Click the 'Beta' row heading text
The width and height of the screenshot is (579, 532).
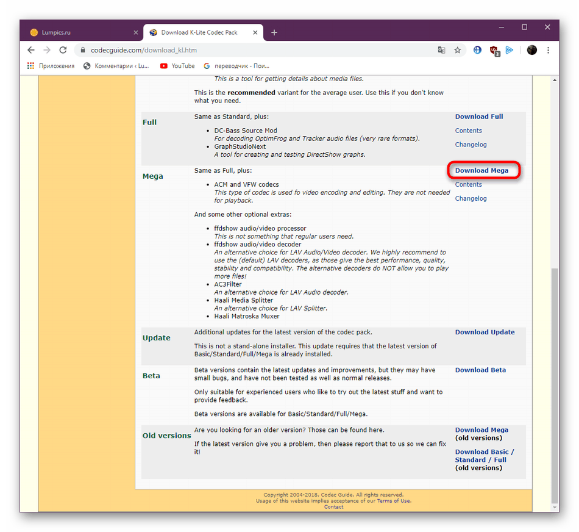click(151, 376)
